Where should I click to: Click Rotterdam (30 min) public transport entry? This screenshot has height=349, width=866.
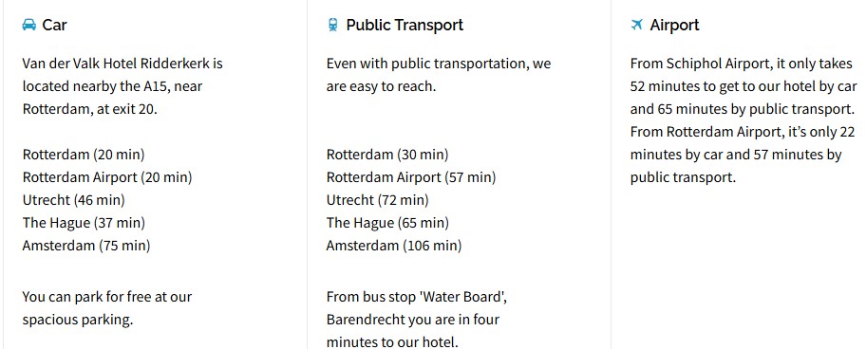click(x=387, y=155)
